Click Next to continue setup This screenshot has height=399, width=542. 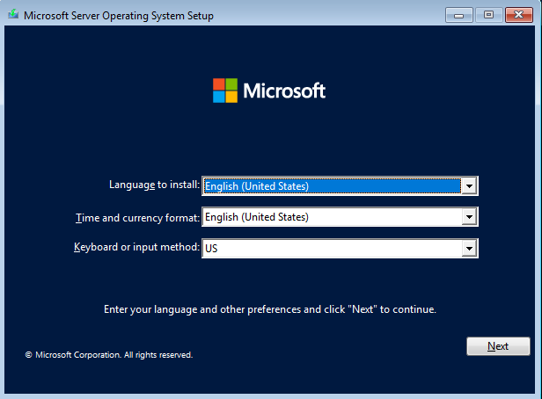pyautogui.click(x=498, y=346)
